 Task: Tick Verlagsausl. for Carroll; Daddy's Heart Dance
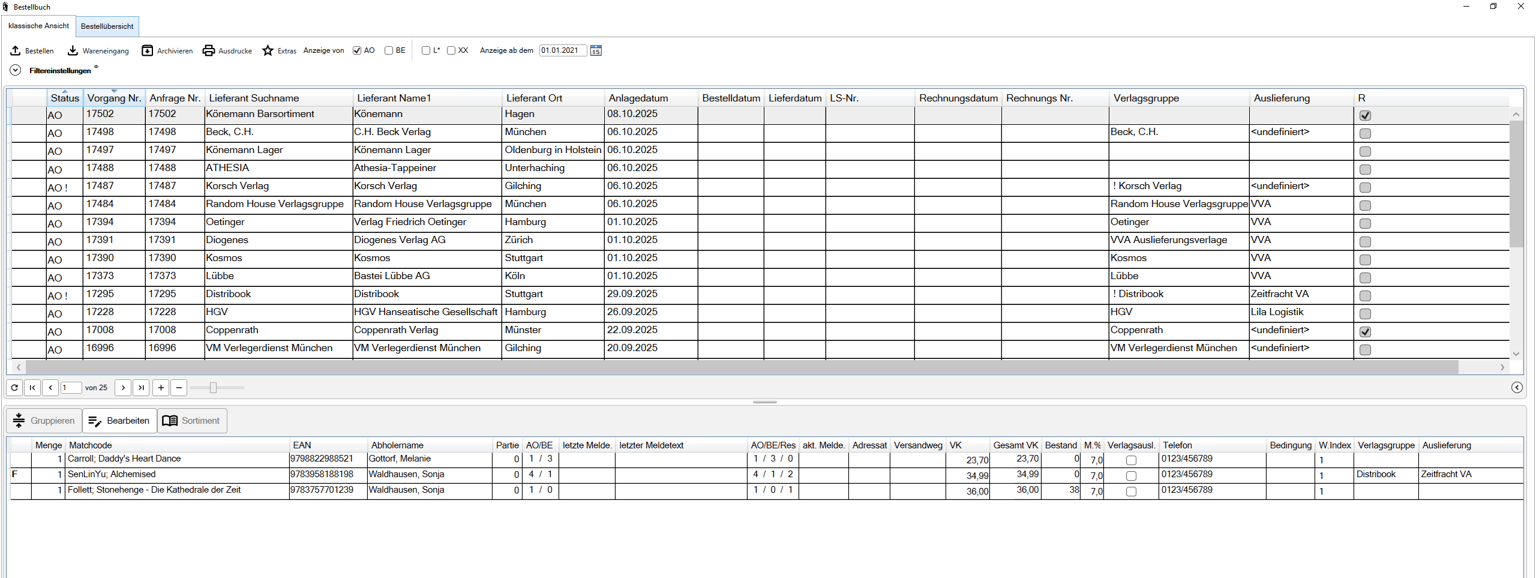click(1131, 460)
